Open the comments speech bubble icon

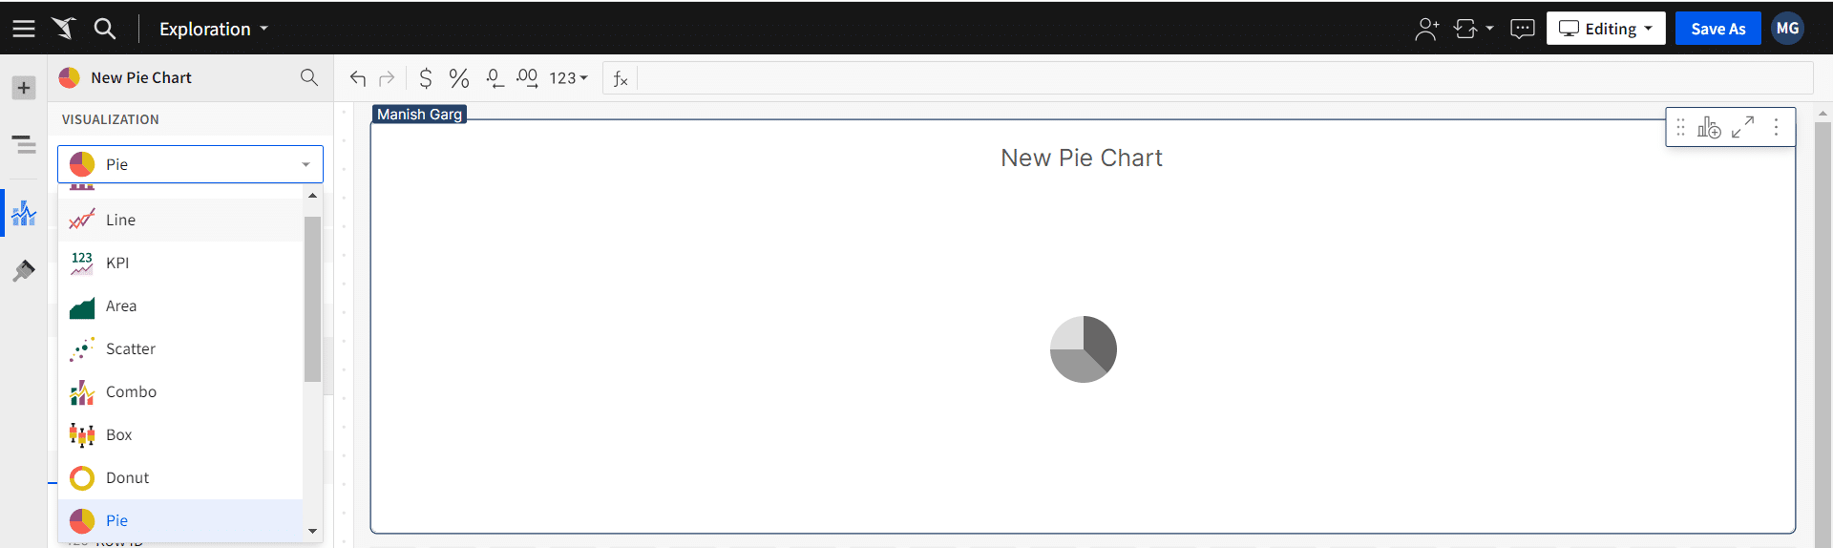coord(1523,29)
